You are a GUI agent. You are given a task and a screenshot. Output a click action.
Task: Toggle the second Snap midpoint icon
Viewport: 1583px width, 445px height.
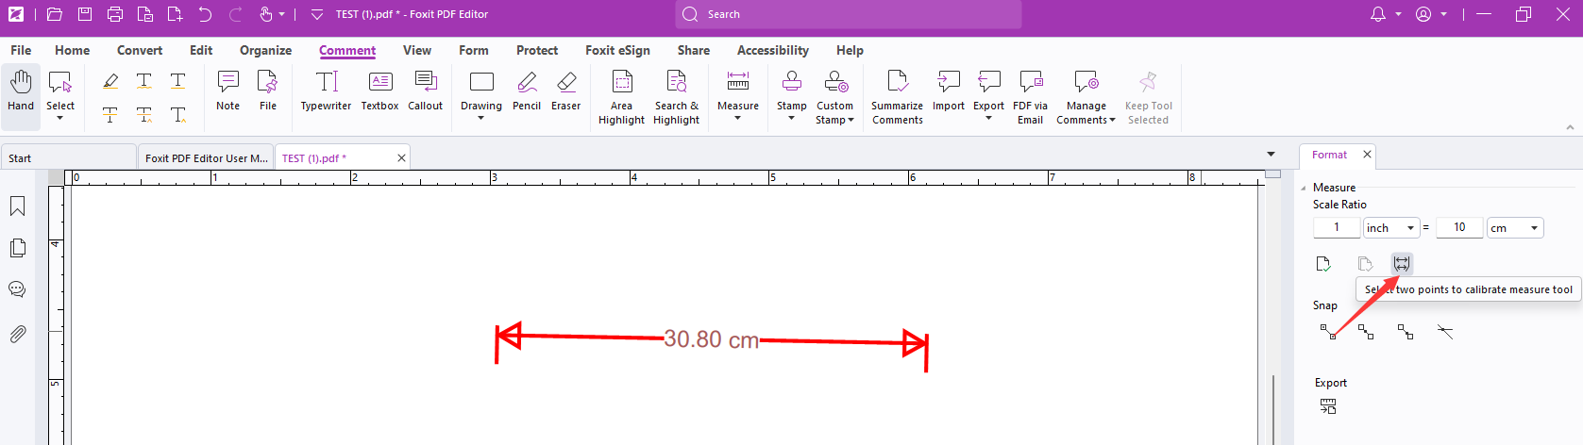(x=1366, y=332)
